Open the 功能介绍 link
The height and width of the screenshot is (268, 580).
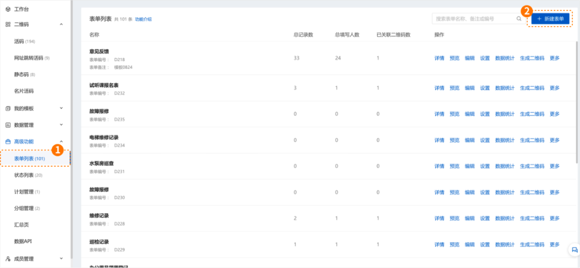pos(143,19)
